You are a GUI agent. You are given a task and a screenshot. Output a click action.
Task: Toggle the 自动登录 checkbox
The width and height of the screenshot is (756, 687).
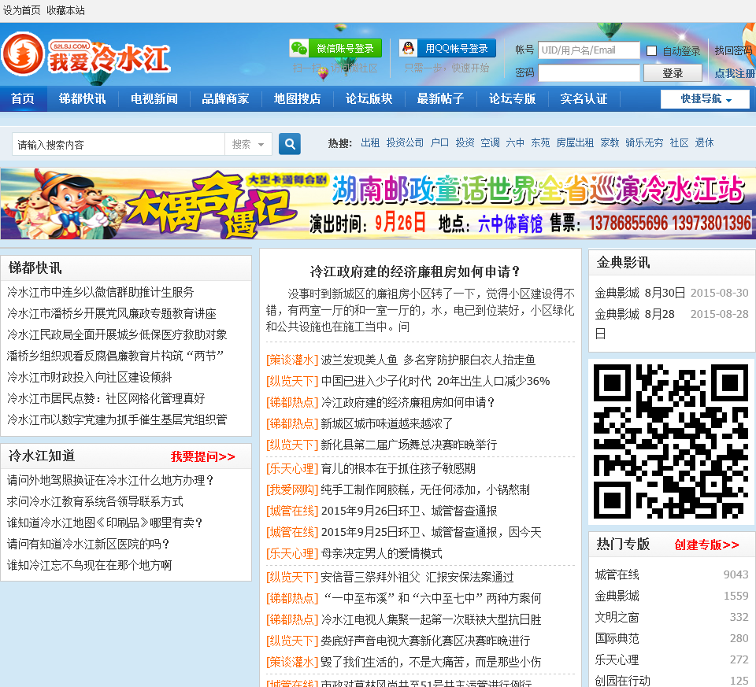coord(651,50)
